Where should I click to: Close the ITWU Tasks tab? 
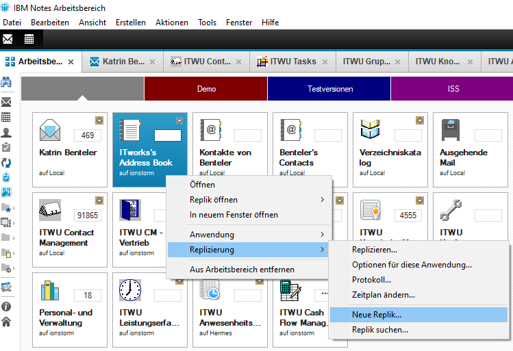pos(325,62)
